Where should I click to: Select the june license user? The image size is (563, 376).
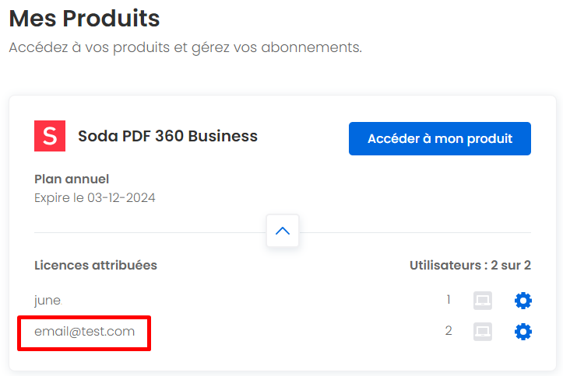pos(48,301)
